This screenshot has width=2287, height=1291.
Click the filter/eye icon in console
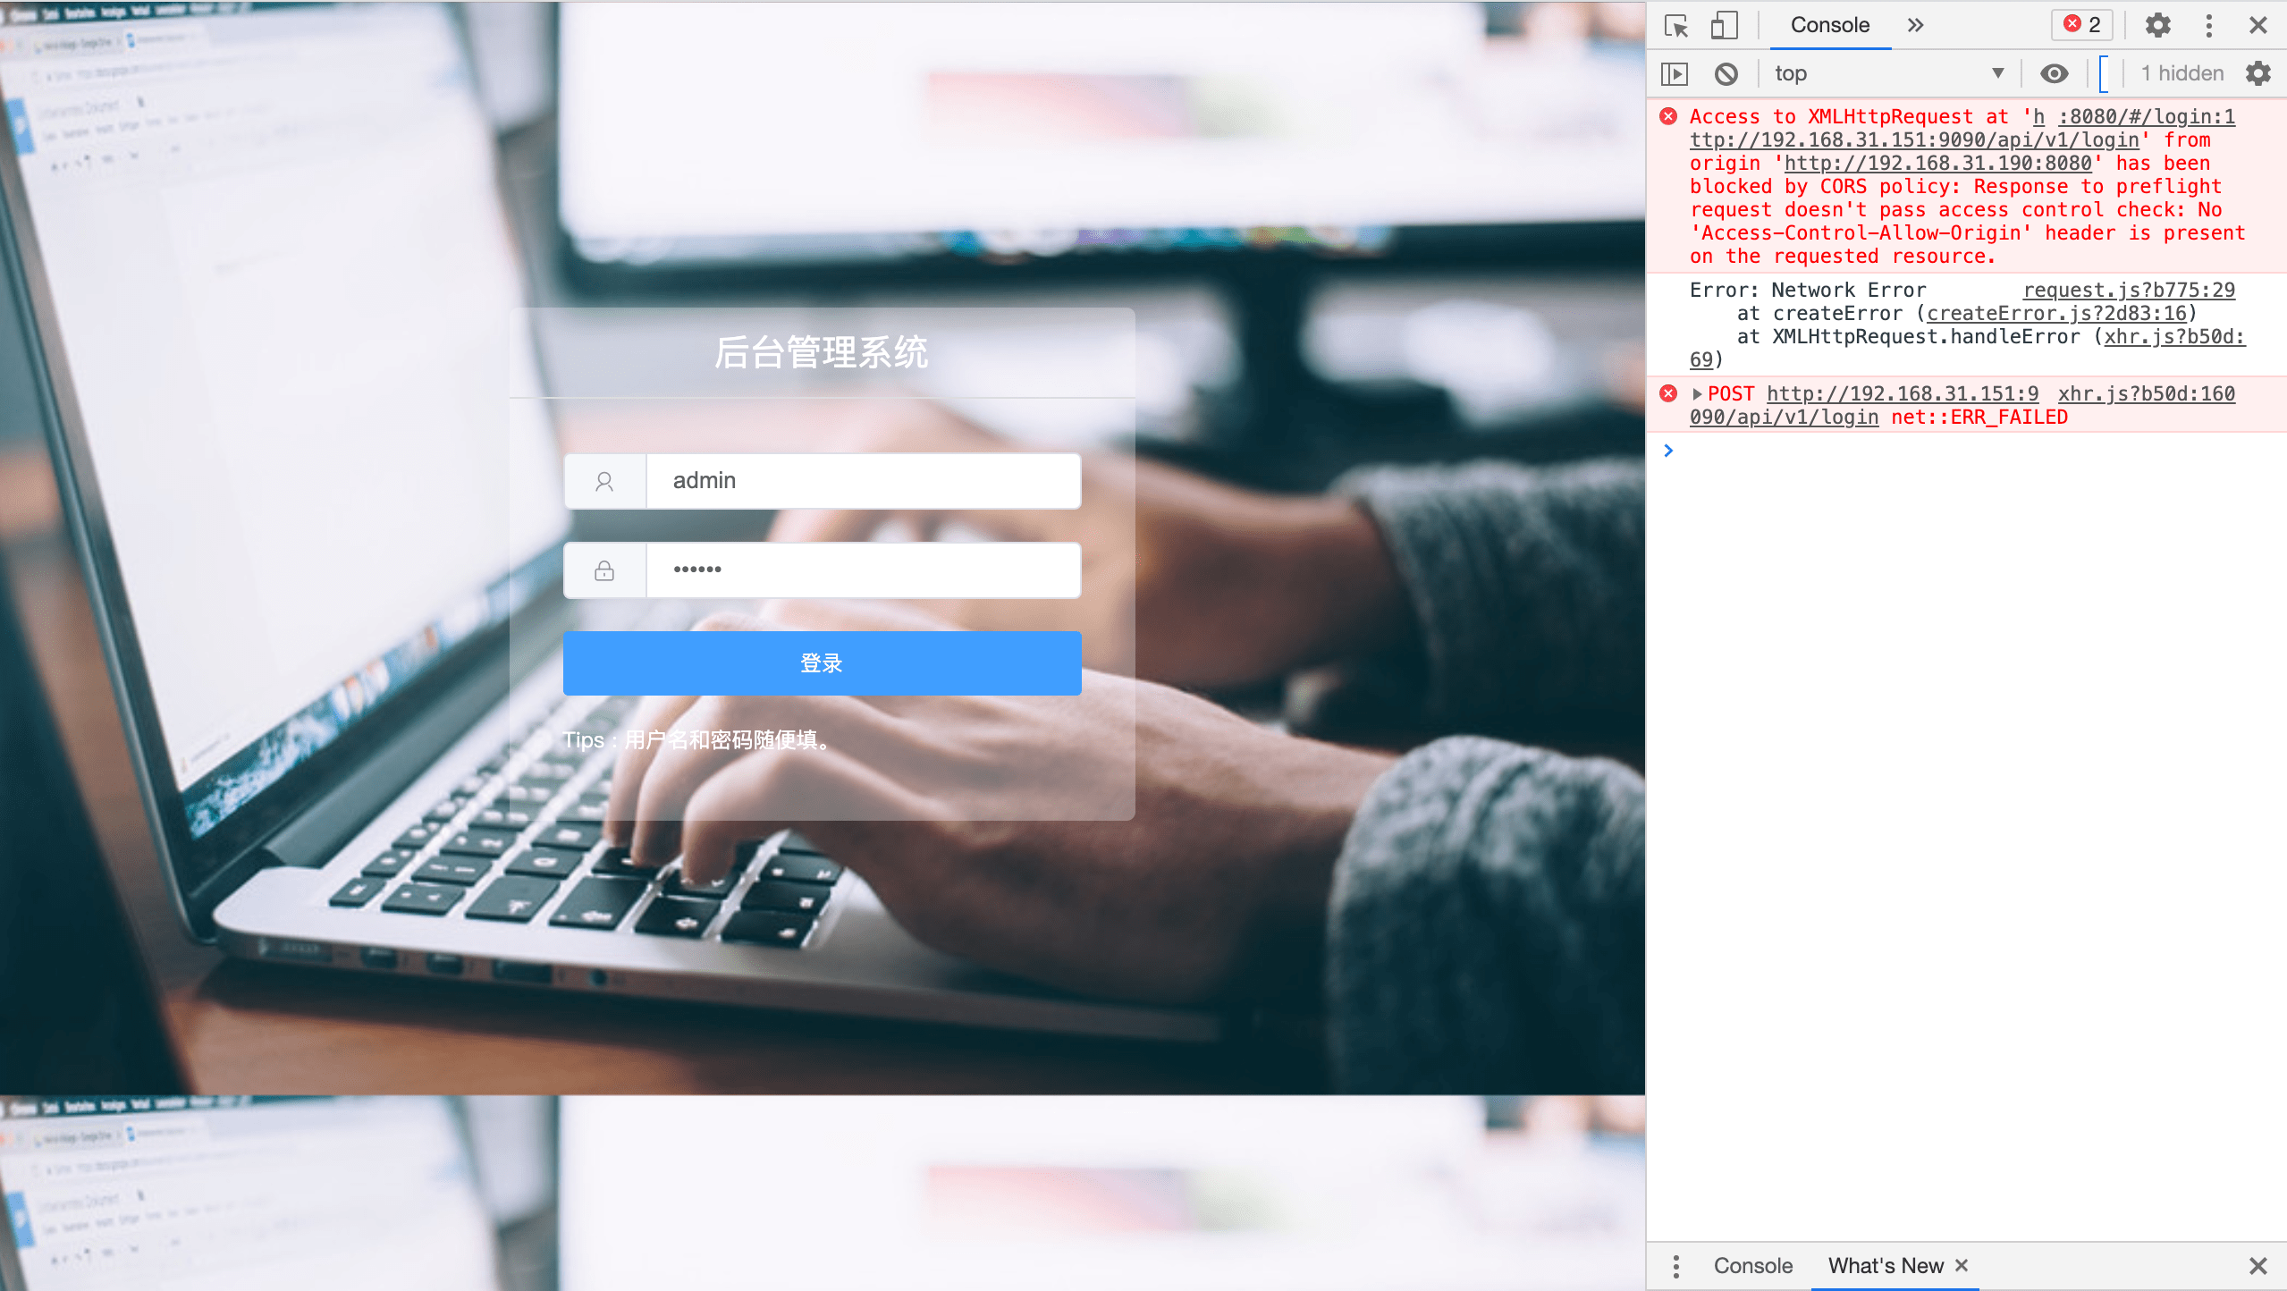tap(2053, 74)
